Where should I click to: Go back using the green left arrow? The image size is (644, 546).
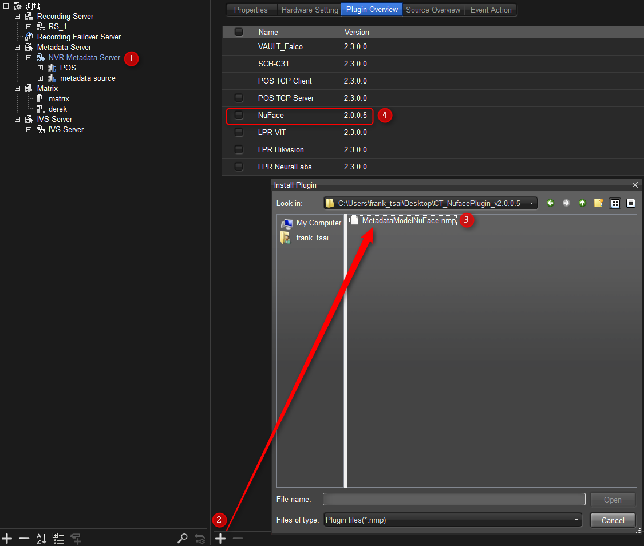[550, 203]
